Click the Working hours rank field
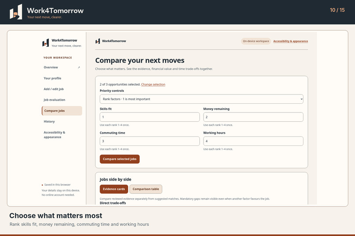 [x=253, y=141]
